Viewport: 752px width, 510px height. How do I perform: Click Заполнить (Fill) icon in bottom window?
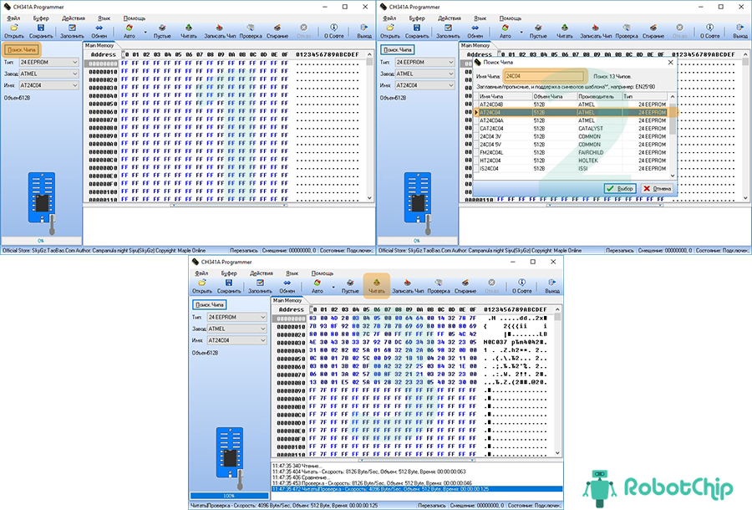point(260,287)
